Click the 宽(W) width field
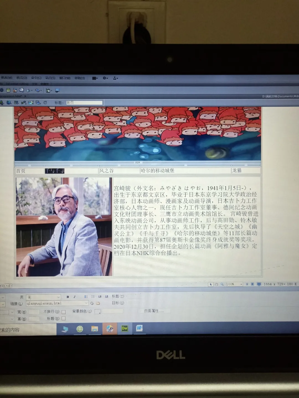The width and height of the screenshot is (299, 398). (34, 312)
